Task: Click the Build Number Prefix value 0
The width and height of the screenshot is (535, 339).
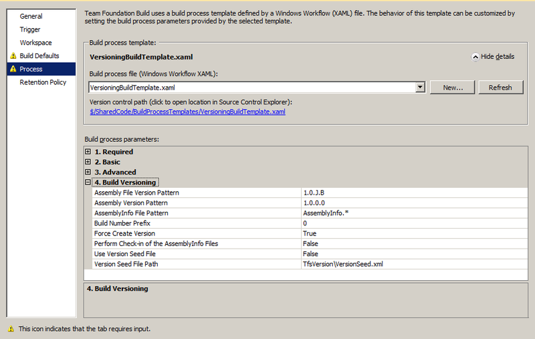Action: coord(414,223)
